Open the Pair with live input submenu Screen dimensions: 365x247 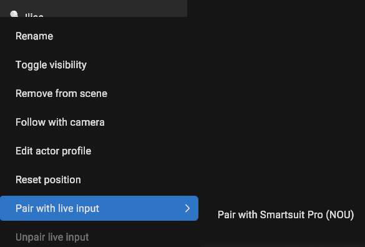click(x=99, y=208)
